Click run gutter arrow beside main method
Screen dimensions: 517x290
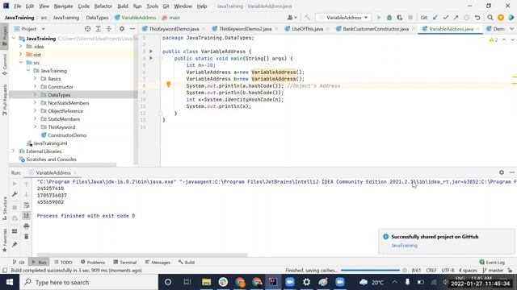pos(151,58)
